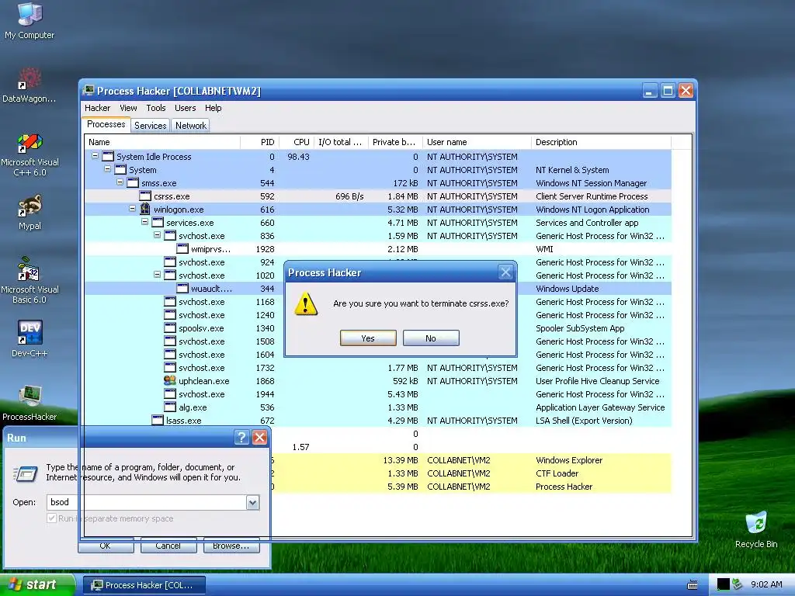Sort by the Name column header

click(x=162, y=142)
